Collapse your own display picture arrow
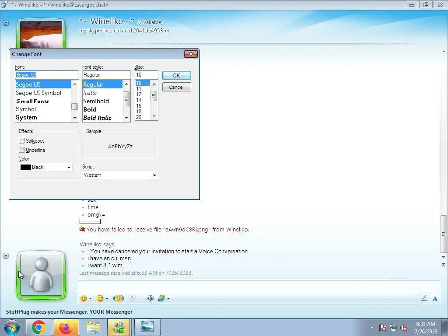The width and height of the screenshot is (448, 336). [6, 255]
